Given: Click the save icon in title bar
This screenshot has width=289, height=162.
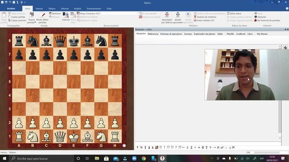Looking at the screenshot, I should tap(2, 2).
